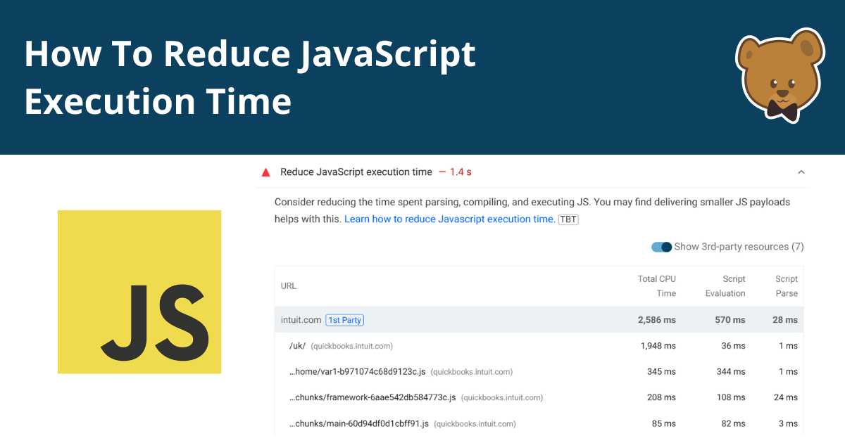The image size is (845, 443).
Task: Click the URL column header
Action: (289, 286)
